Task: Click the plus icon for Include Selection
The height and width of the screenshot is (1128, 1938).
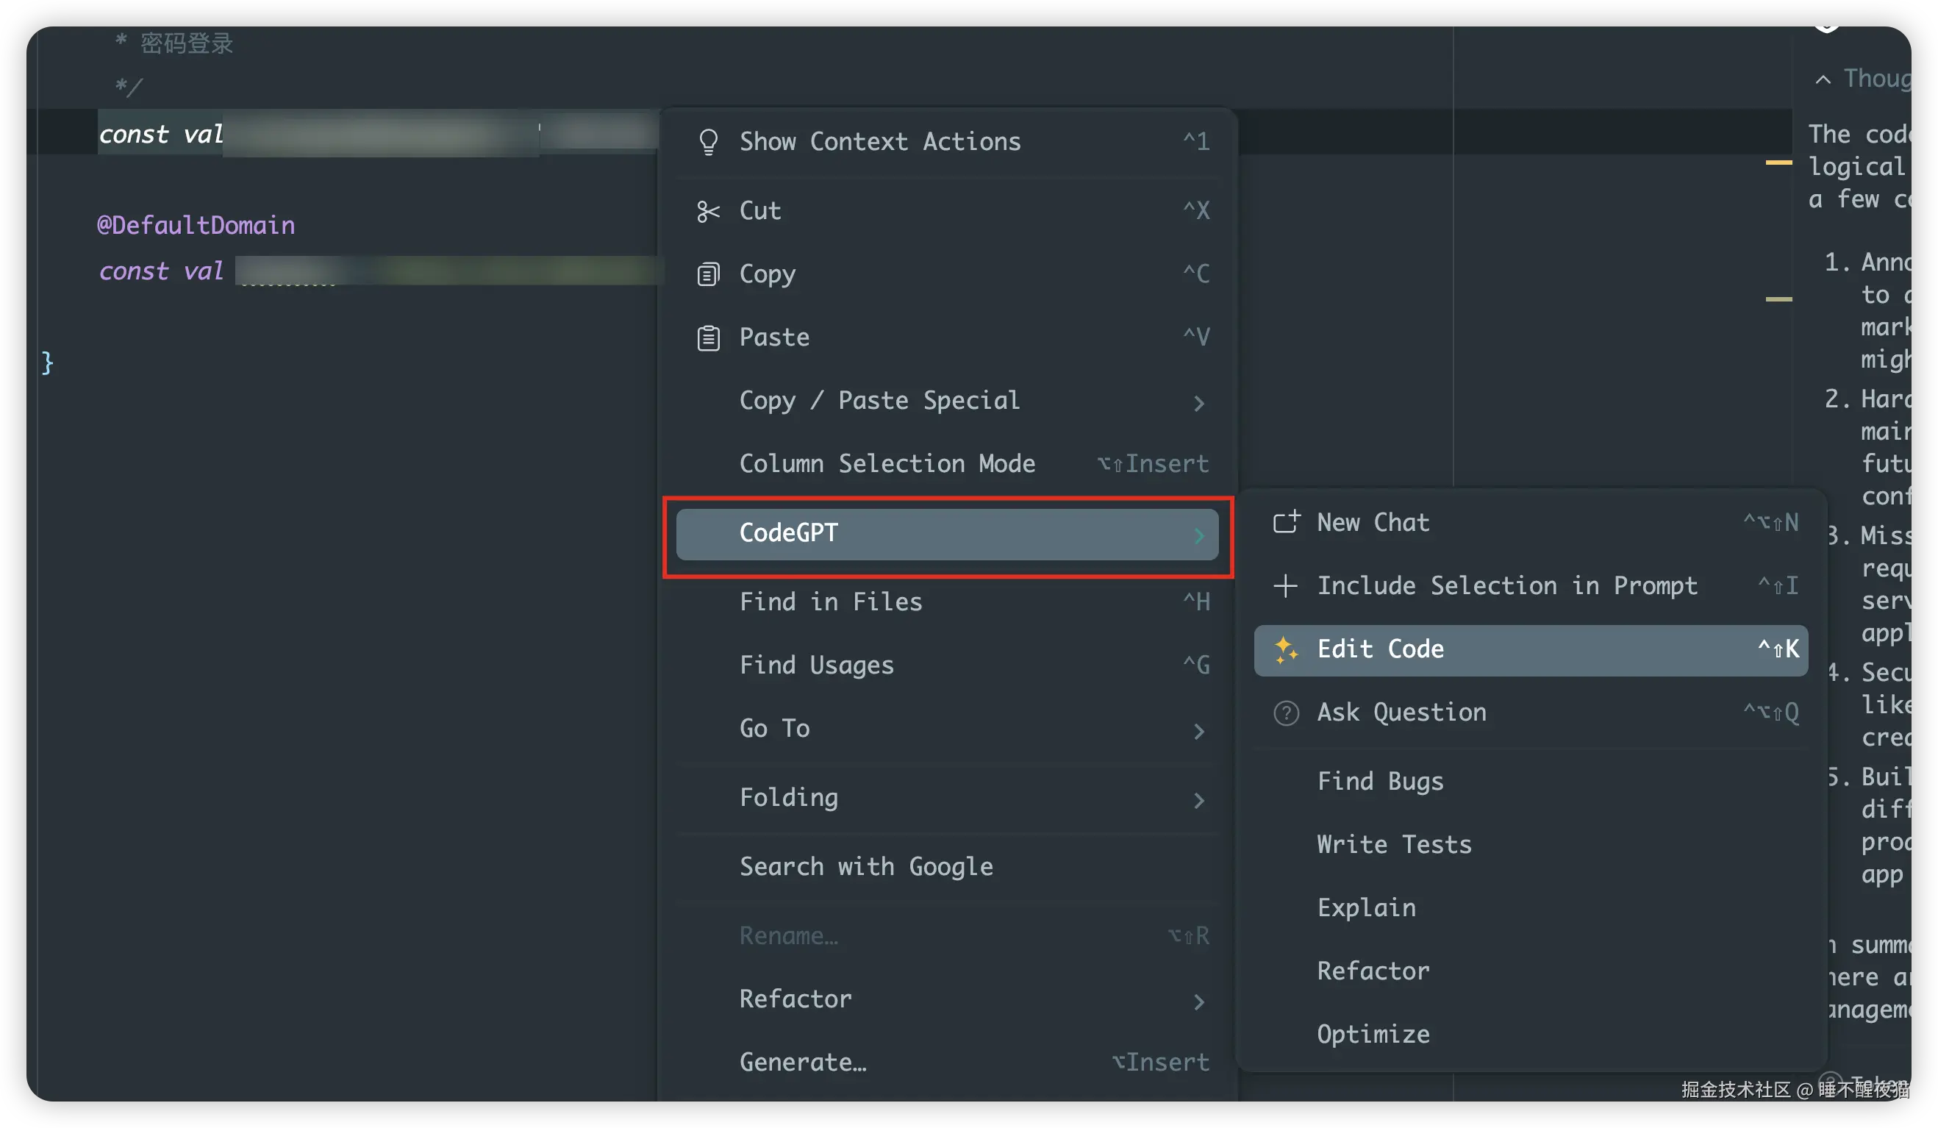Action: point(1285,586)
